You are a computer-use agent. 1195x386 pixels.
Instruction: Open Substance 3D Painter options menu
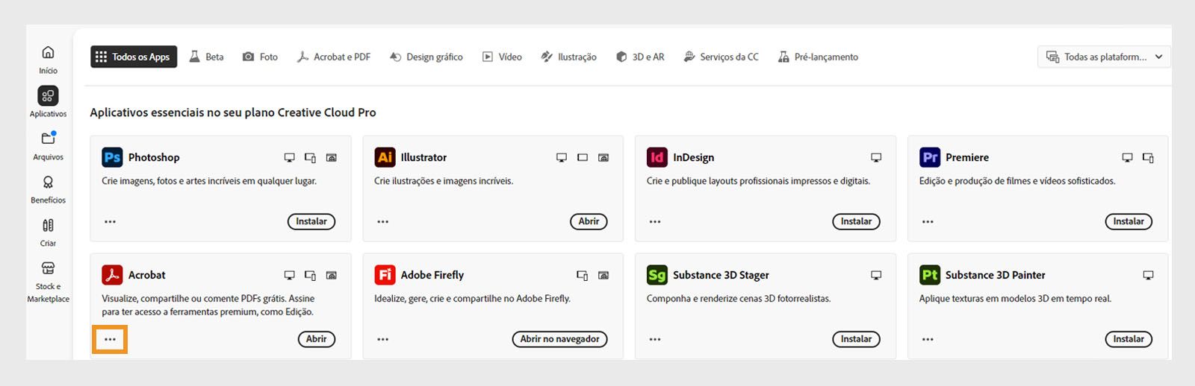click(928, 340)
